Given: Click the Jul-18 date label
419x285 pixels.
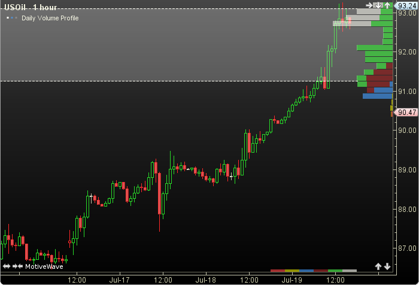Looking at the screenshot, I should 206,280.
